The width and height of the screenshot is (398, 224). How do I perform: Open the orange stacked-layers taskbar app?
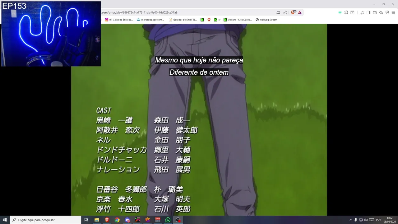coord(148,220)
